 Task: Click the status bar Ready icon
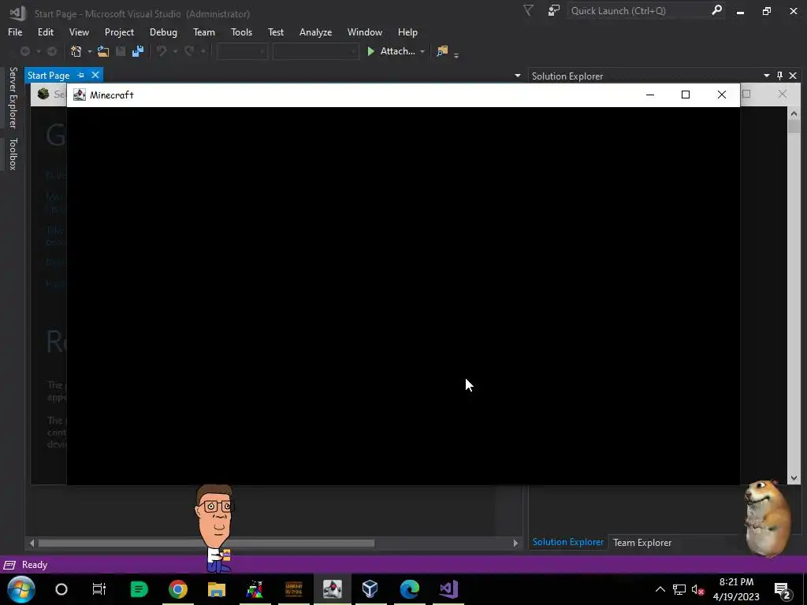[x=9, y=565]
